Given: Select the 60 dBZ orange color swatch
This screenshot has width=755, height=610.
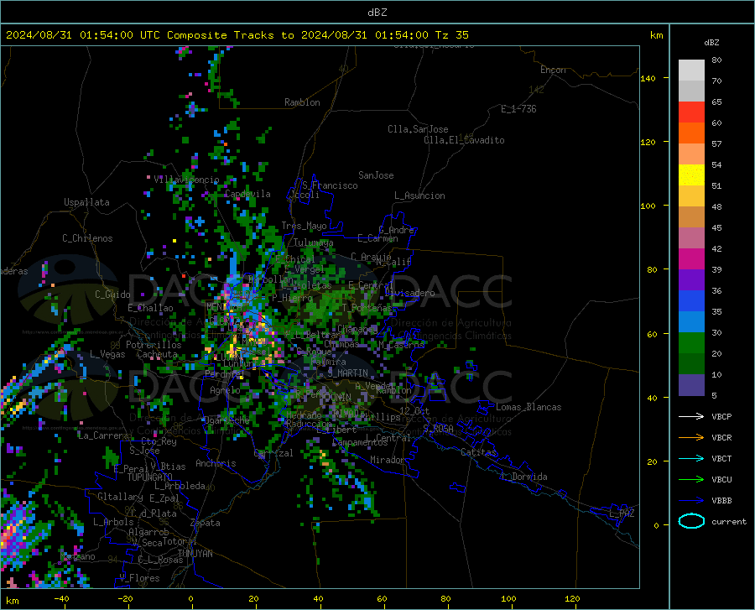Looking at the screenshot, I should [691, 133].
